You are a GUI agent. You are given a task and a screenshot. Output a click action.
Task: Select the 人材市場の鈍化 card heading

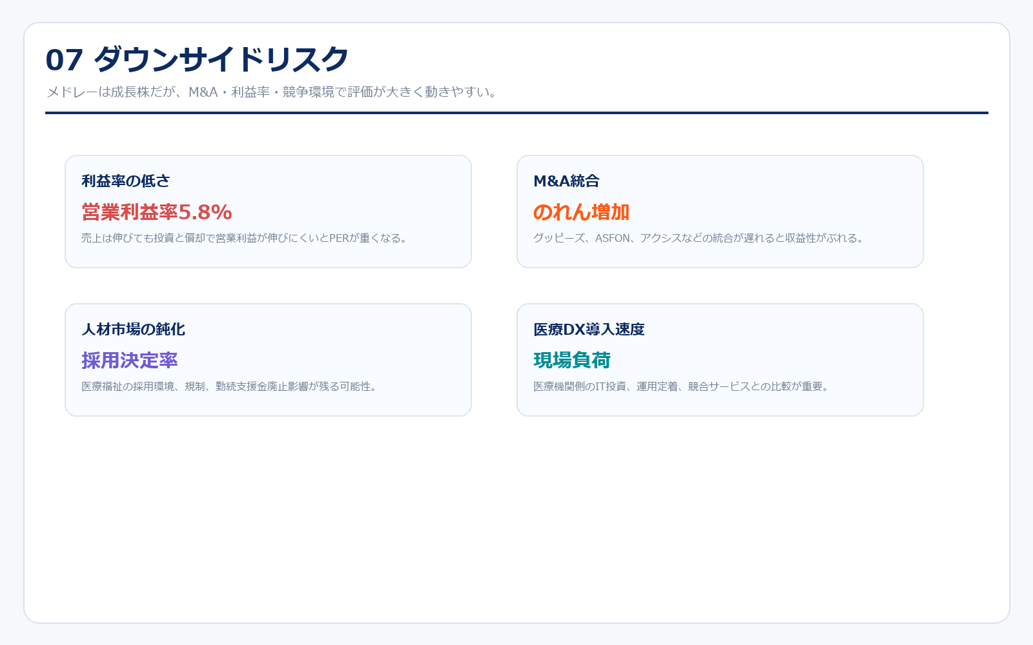133,330
